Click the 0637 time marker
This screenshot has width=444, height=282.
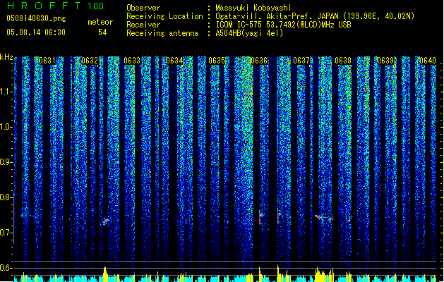pos(301,61)
